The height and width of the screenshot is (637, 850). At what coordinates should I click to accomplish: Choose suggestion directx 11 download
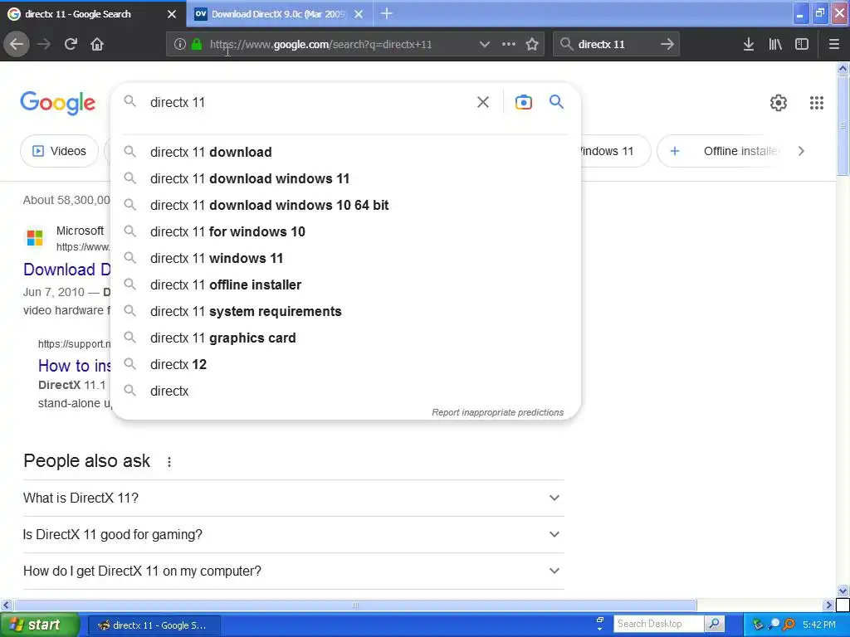click(345, 153)
